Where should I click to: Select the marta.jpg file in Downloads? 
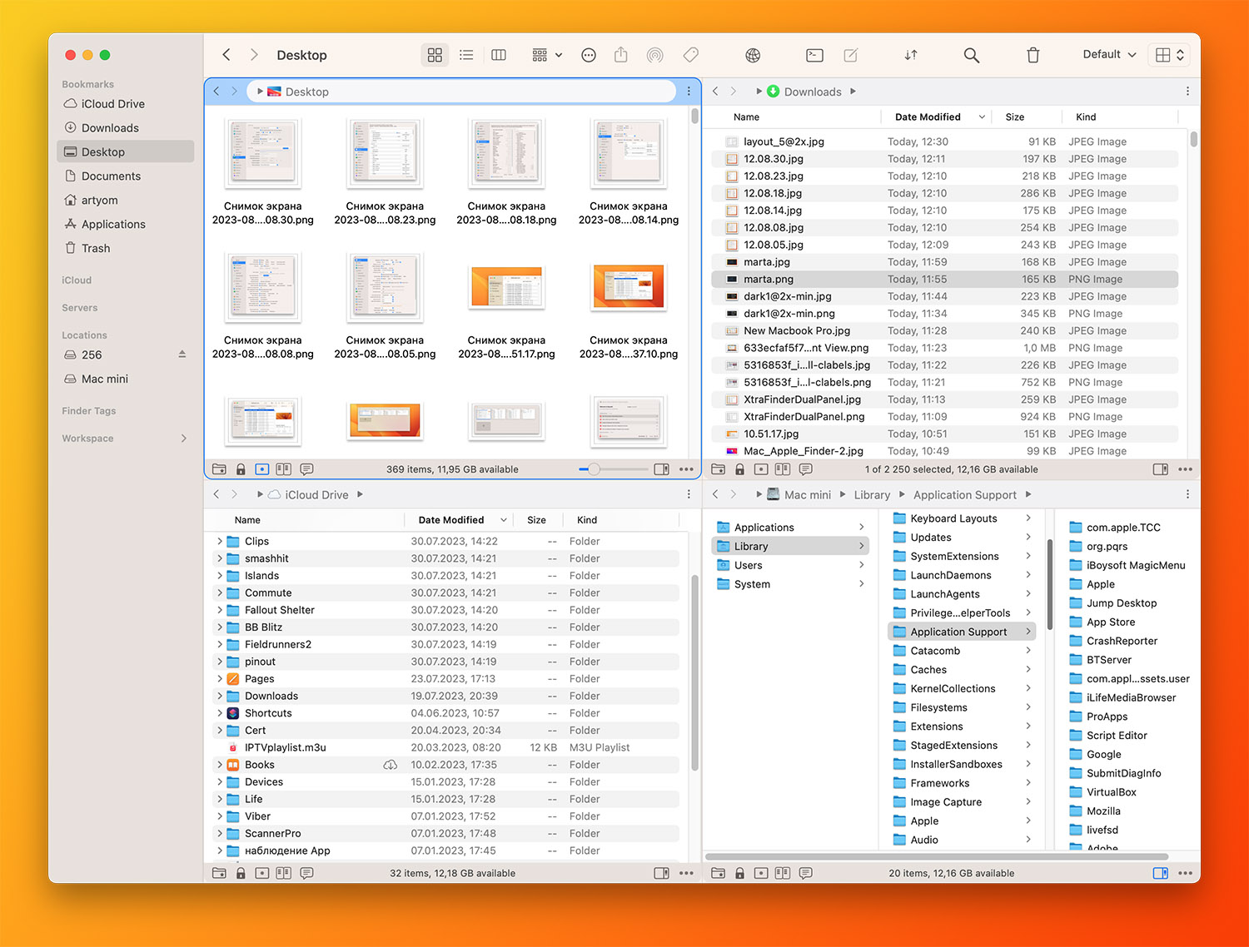[767, 262]
